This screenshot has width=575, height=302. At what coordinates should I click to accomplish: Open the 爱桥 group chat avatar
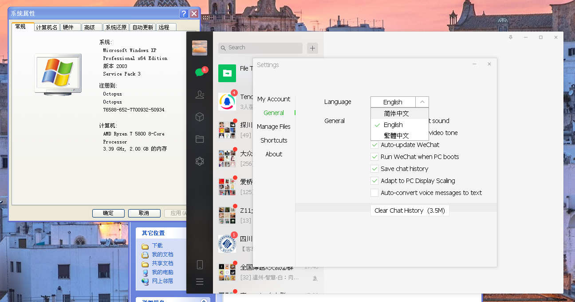(227, 187)
